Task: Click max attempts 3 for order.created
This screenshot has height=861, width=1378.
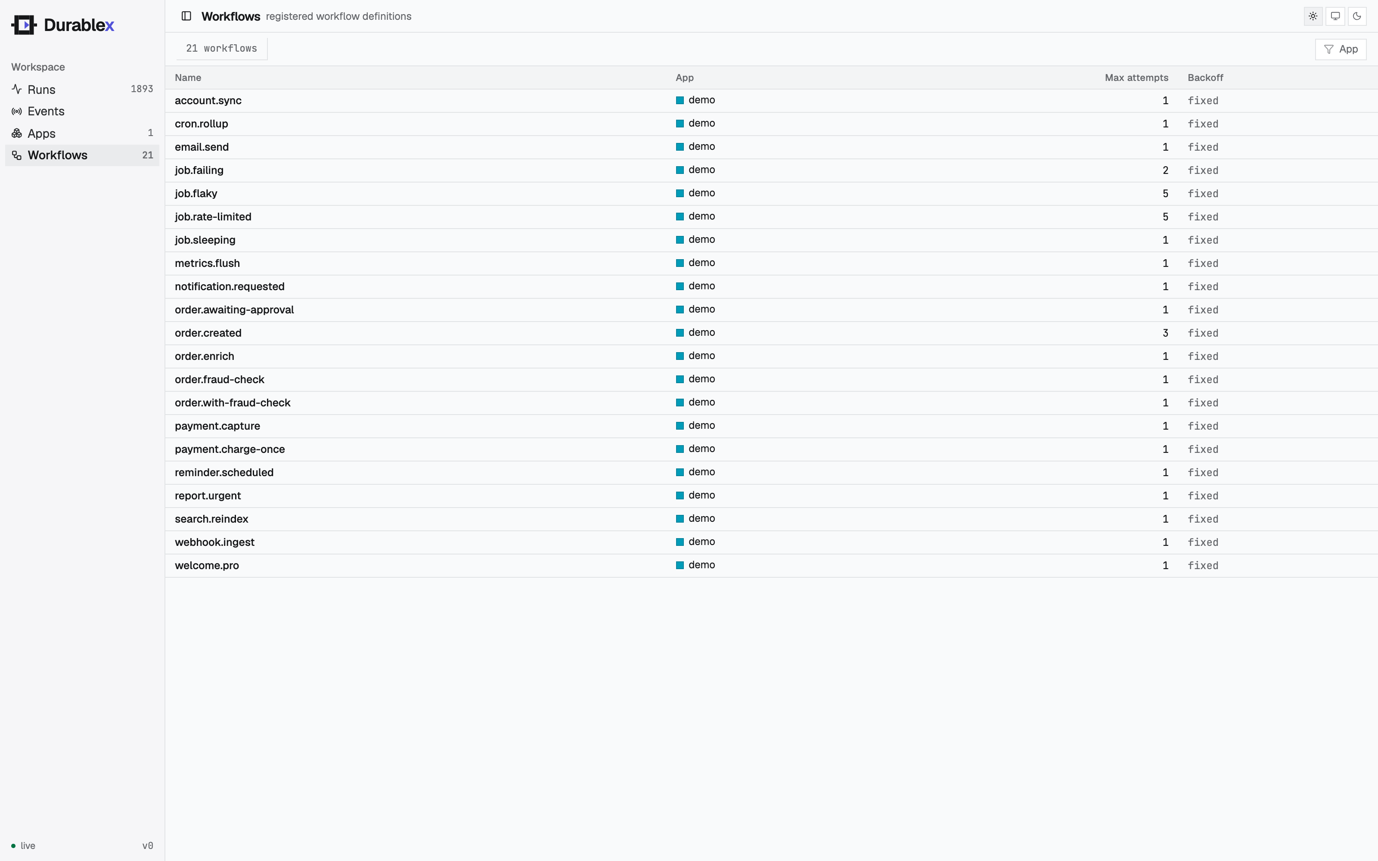Action: [1165, 333]
